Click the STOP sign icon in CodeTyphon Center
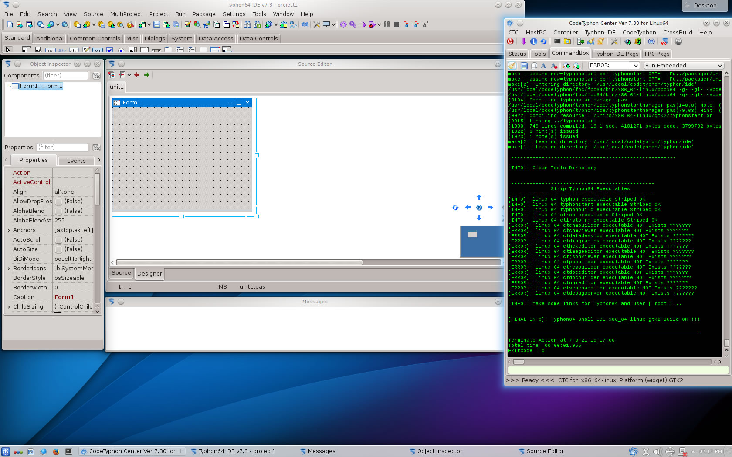The image size is (732, 457). click(678, 42)
